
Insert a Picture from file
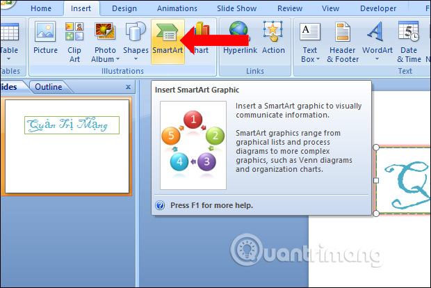[x=45, y=39]
